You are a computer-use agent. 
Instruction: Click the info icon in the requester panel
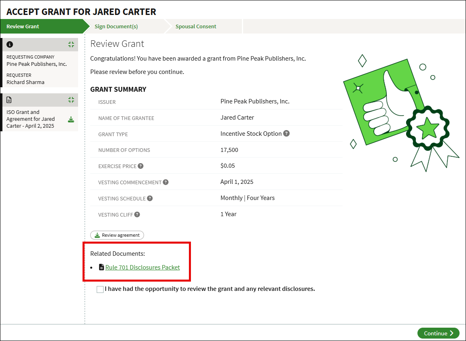tap(10, 44)
